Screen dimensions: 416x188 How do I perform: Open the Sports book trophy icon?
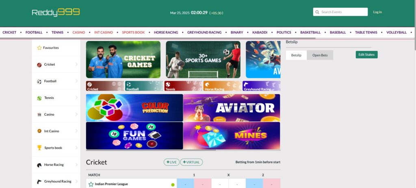(x=39, y=148)
